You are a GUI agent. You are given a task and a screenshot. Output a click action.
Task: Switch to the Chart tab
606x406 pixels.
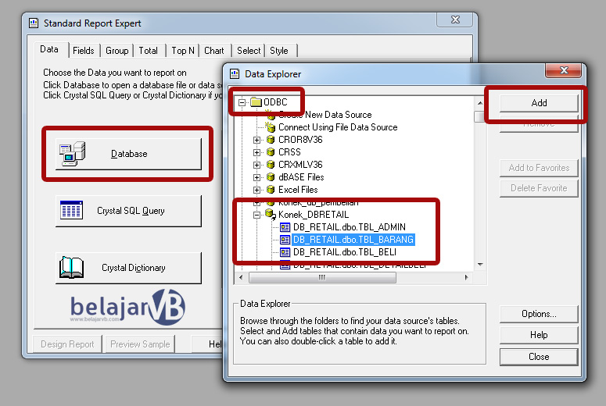(x=214, y=51)
